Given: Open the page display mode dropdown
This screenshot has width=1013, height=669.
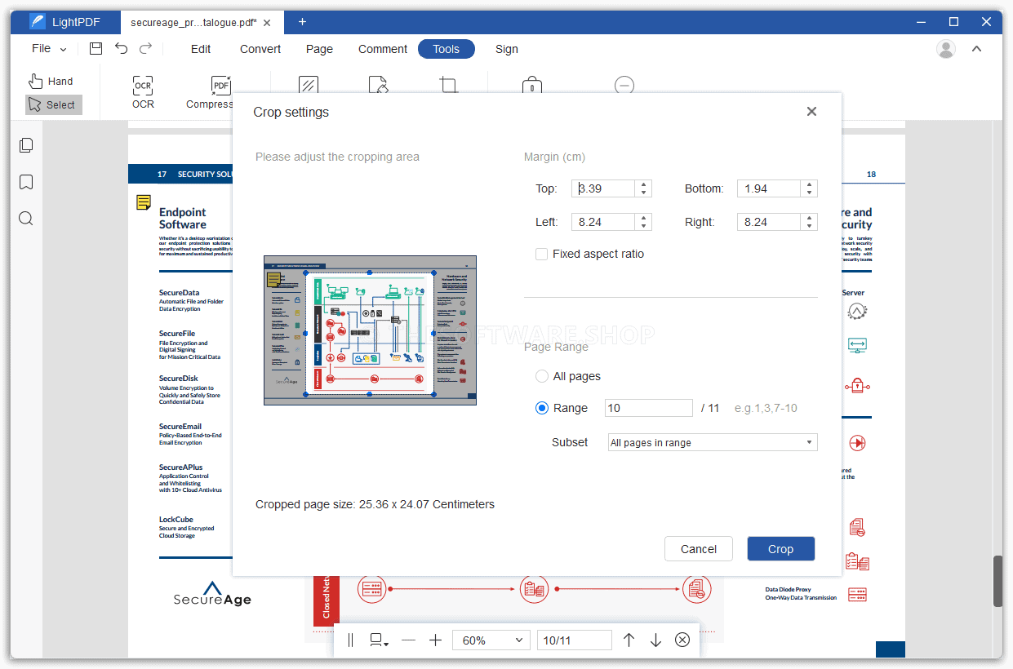Looking at the screenshot, I should pos(379,640).
